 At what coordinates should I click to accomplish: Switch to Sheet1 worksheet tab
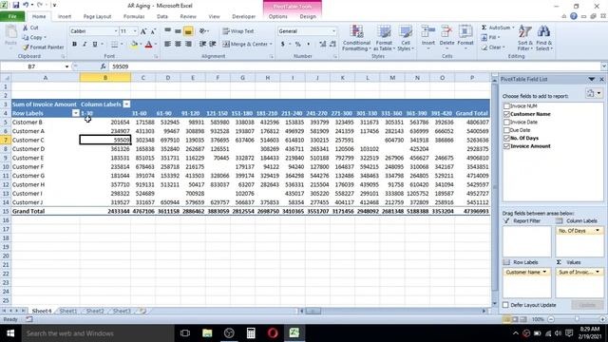pyautogui.click(x=68, y=311)
